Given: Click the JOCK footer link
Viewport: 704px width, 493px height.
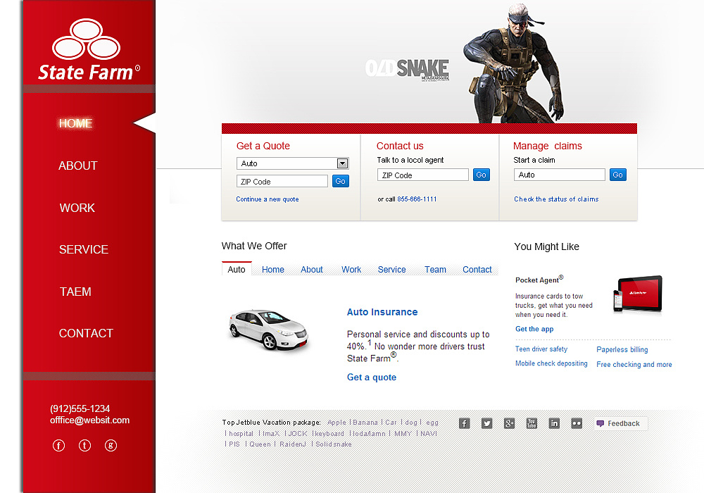Looking at the screenshot, I should pos(298,433).
